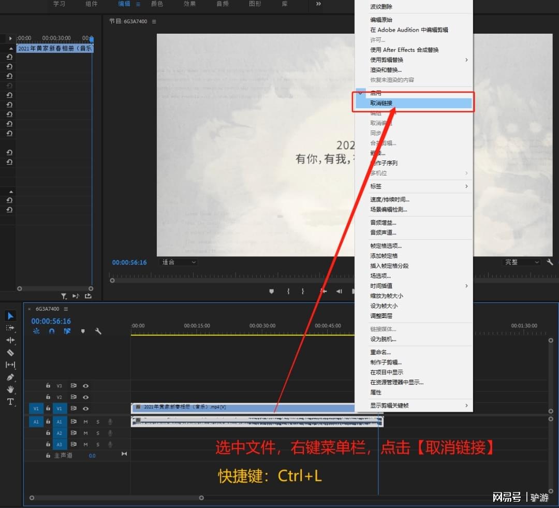This screenshot has width=559, height=508.
Task: Select the Selection tool arrow
Action: click(x=10, y=316)
